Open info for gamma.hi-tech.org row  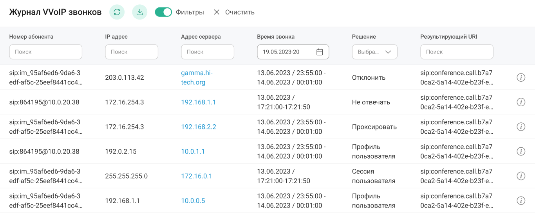[521, 78]
